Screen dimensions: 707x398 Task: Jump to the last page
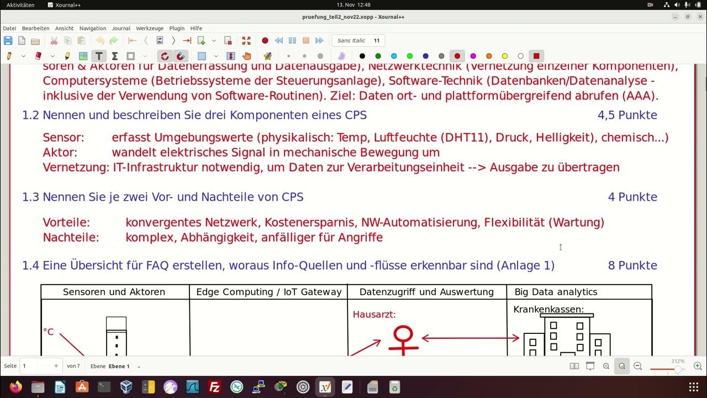click(187, 40)
